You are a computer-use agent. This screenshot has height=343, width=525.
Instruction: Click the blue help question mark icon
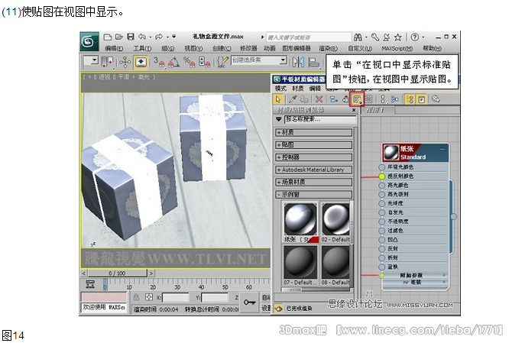pyautogui.click(x=414, y=37)
